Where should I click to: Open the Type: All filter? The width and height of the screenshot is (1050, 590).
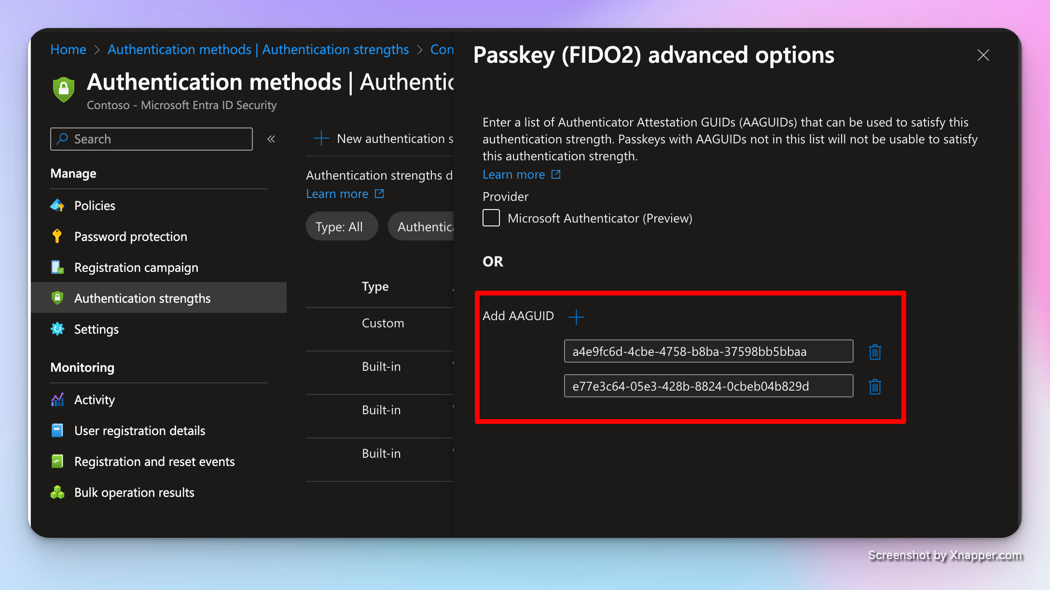[x=341, y=227]
